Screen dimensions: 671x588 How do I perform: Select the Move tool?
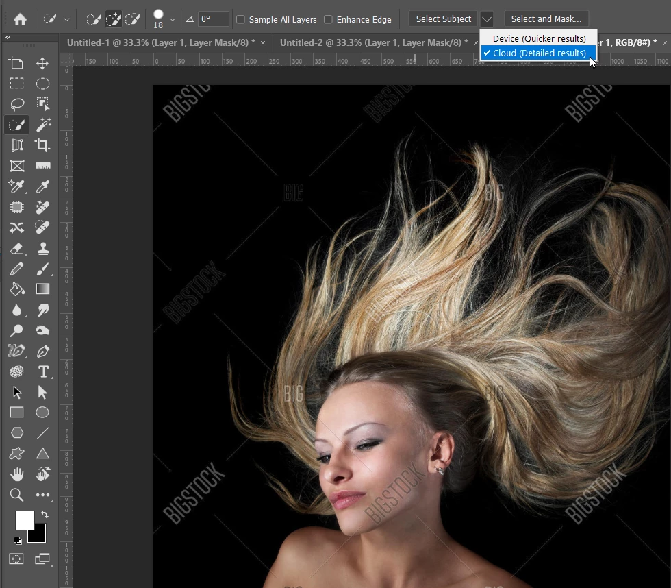(x=42, y=64)
